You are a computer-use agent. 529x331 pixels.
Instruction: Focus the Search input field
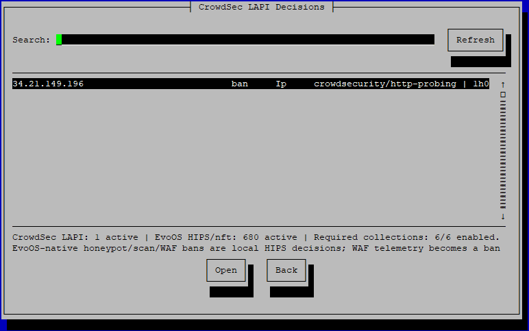[x=245, y=40]
